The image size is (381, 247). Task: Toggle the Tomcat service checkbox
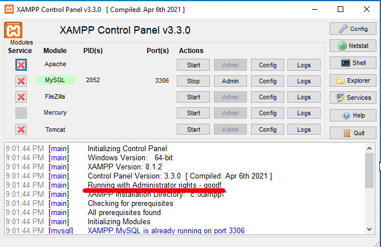pyautogui.click(x=21, y=129)
